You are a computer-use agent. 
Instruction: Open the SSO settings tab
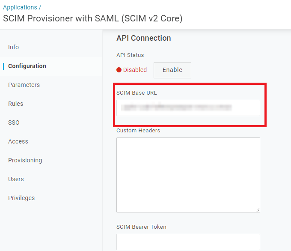14,123
